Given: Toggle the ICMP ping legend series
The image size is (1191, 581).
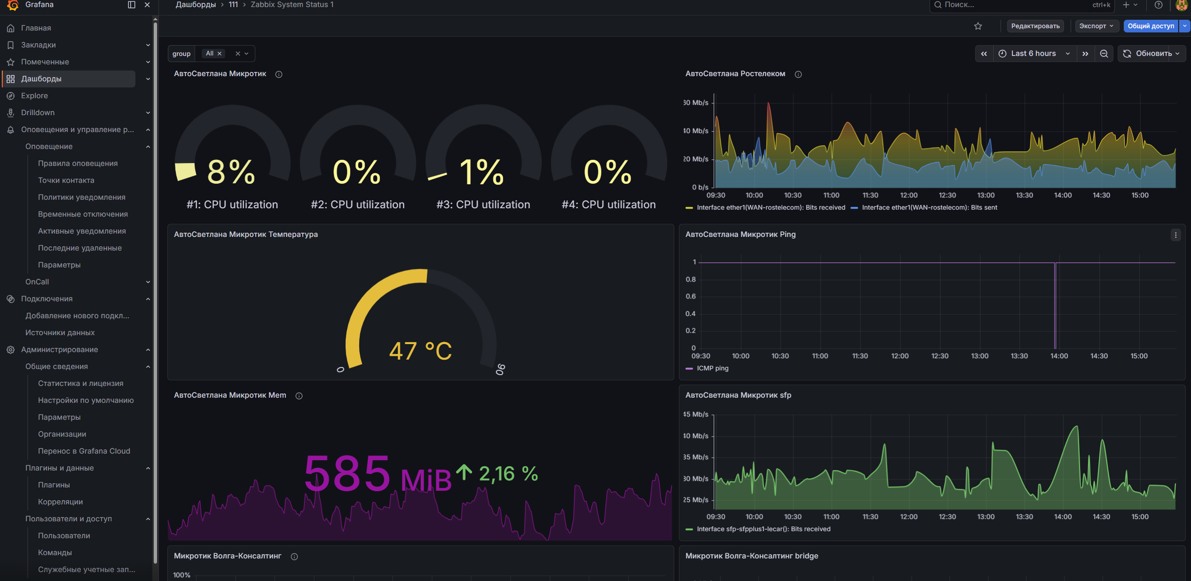Looking at the screenshot, I should [x=712, y=368].
